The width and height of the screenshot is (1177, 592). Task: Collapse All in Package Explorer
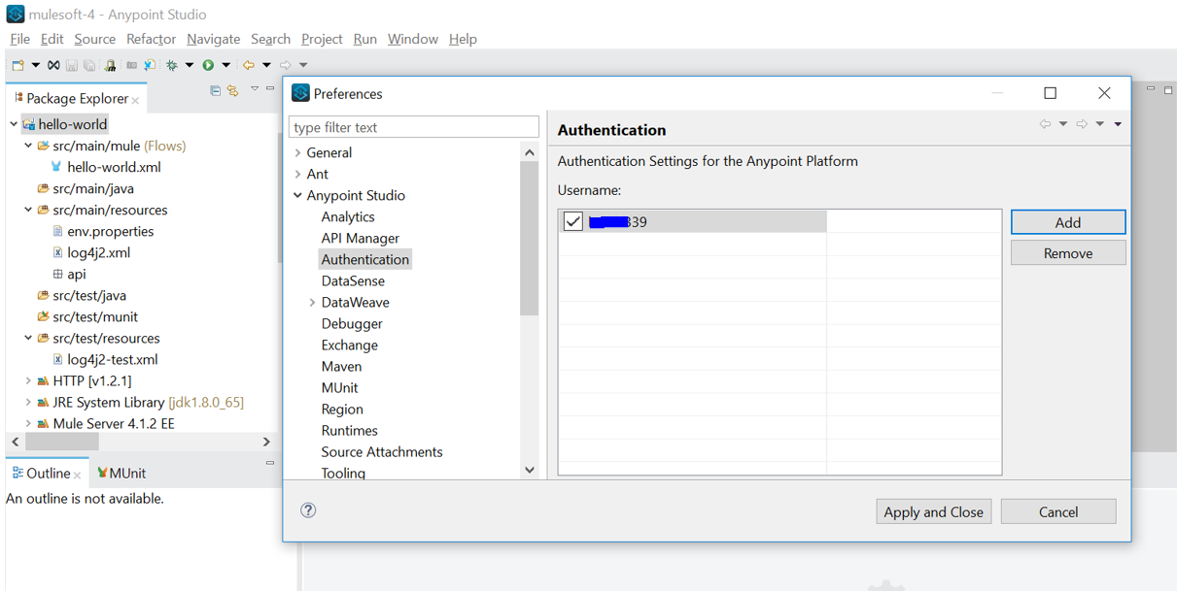(x=216, y=90)
